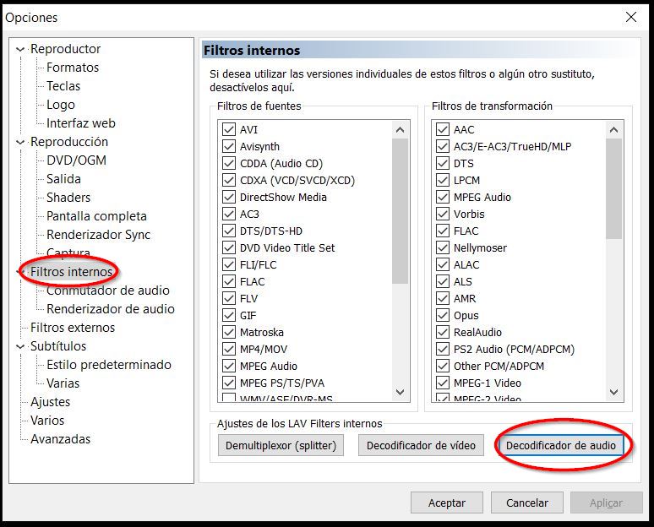
Task: Select Pantalla completa option page
Action: 97,216
